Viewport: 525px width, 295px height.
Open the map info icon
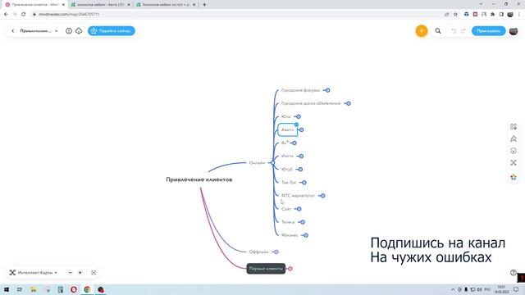pyautogui.click(x=69, y=31)
